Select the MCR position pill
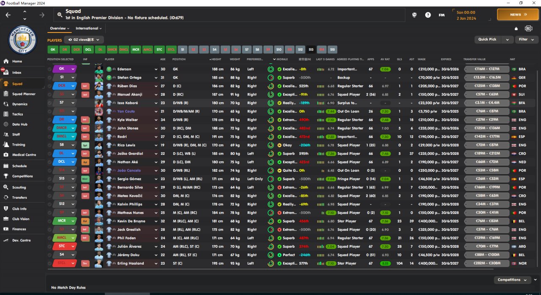This screenshot has width=541, height=295. (135, 49)
